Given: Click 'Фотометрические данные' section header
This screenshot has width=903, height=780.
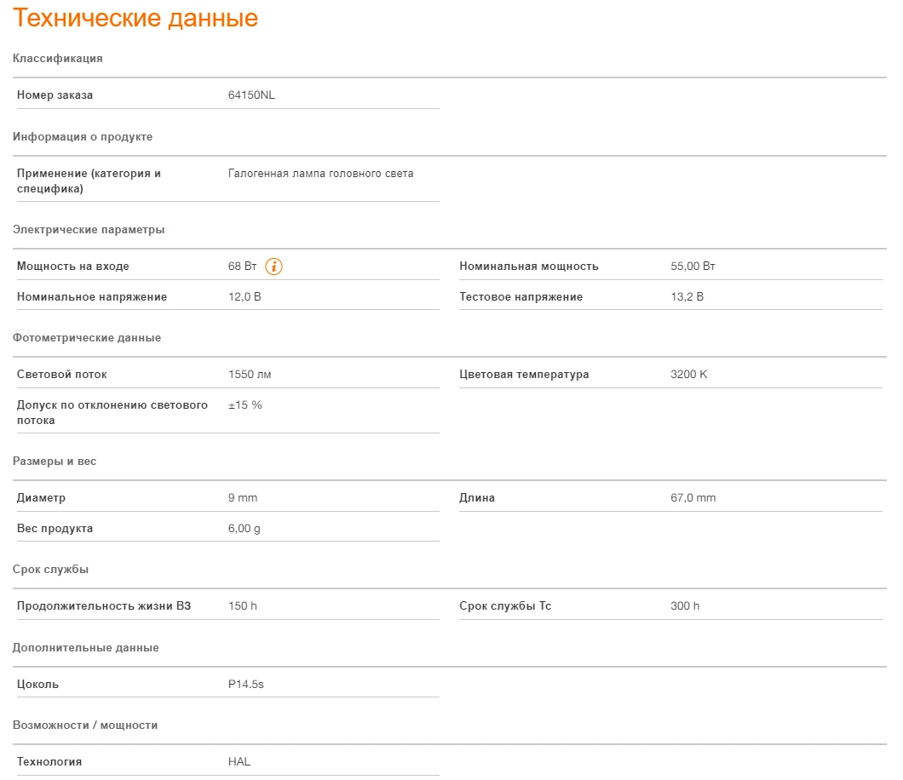Looking at the screenshot, I should click(x=86, y=338).
